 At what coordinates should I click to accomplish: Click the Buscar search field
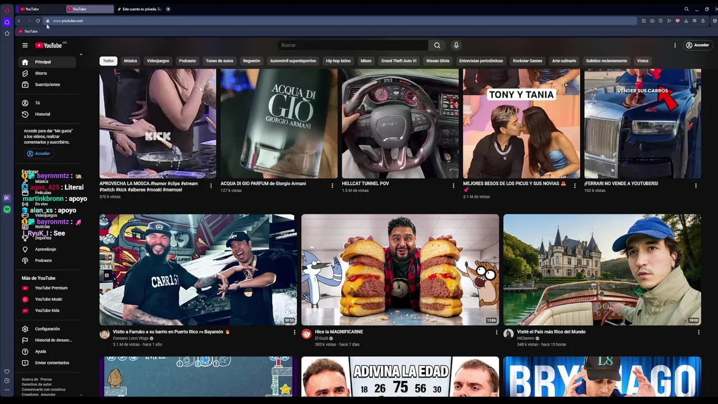point(352,45)
